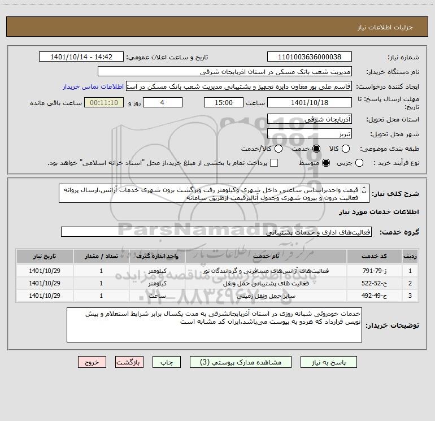Click the جزئیات اطلاعات نیاز header title

pos(385,27)
